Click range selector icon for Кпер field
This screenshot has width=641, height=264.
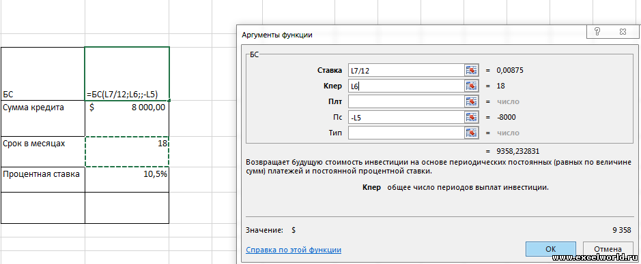(471, 86)
